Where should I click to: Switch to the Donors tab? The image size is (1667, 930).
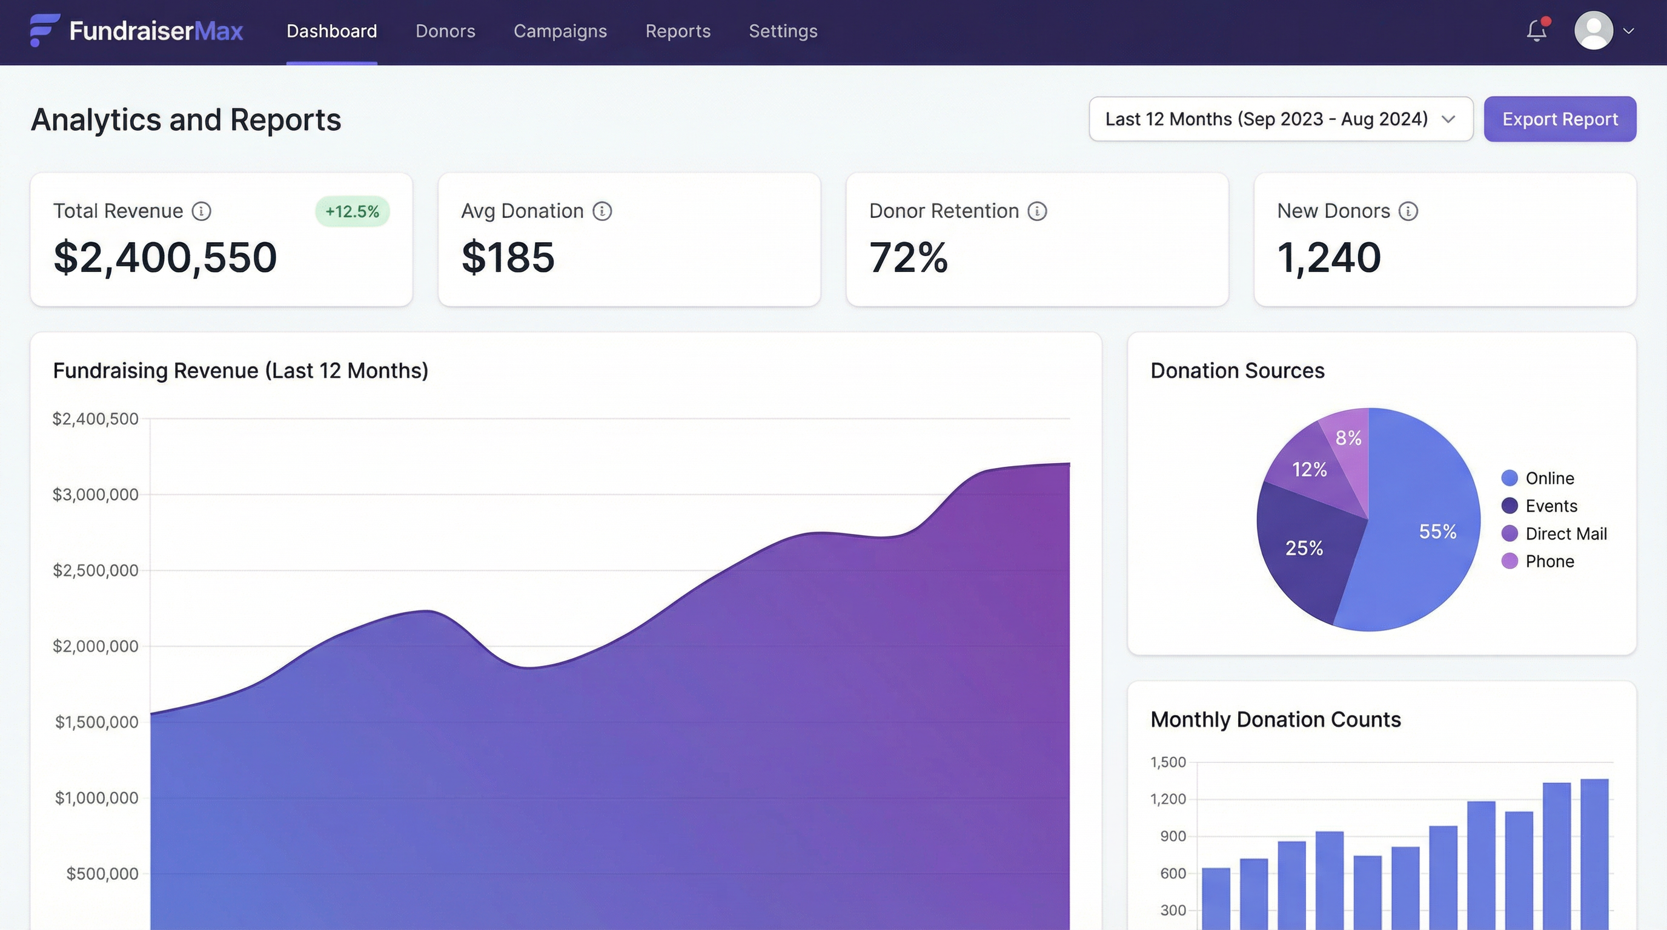click(x=445, y=30)
